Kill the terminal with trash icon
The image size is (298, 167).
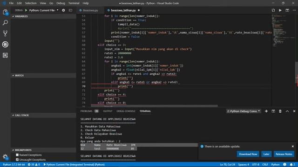280,111
